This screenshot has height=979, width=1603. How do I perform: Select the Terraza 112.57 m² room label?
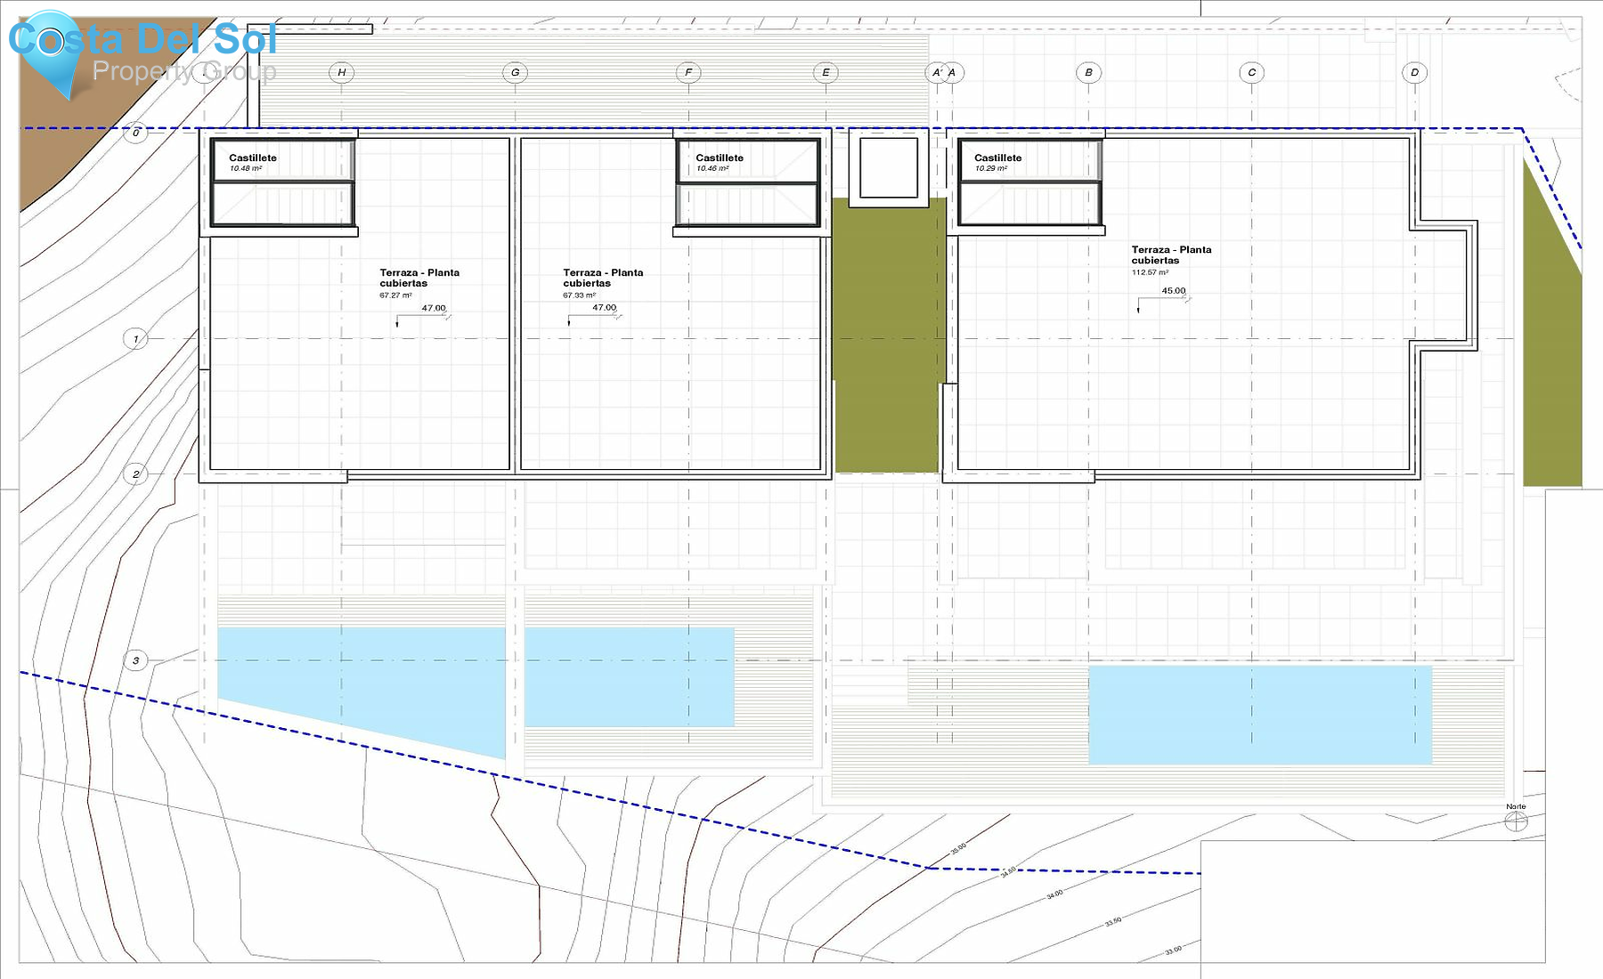coord(1170,259)
